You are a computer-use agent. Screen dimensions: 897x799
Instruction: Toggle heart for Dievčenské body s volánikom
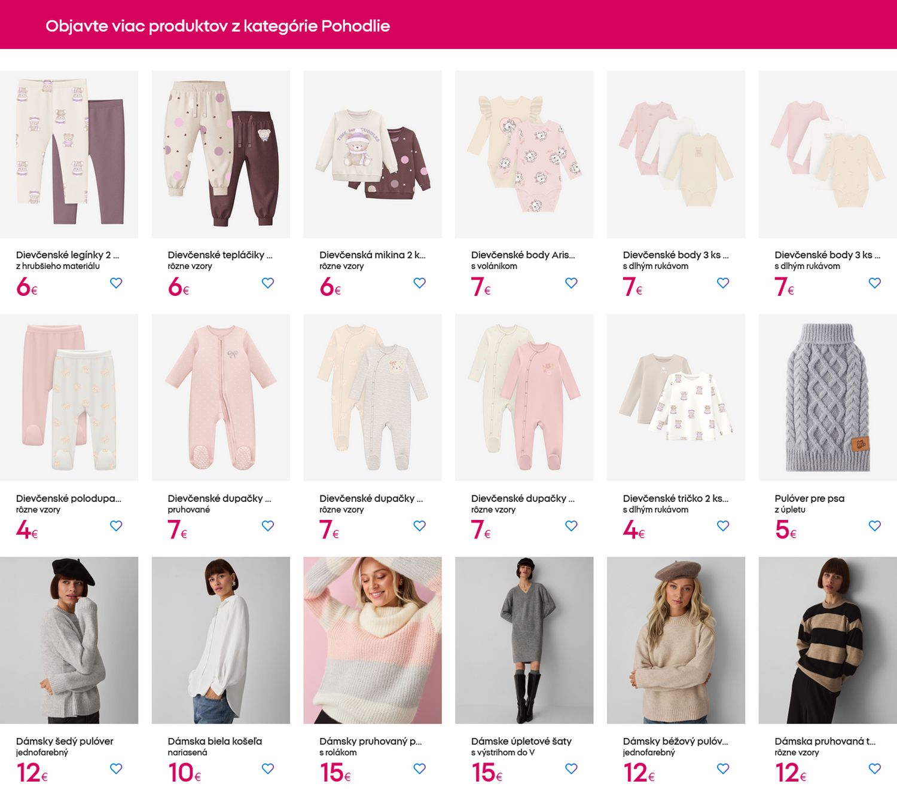(571, 283)
